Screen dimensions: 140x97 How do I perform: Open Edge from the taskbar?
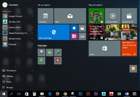click(50, 94)
